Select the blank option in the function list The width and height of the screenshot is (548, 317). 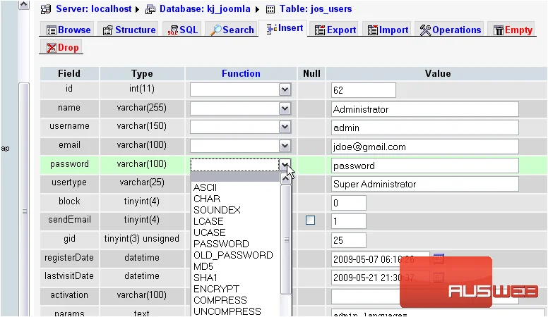(x=237, y=177)
